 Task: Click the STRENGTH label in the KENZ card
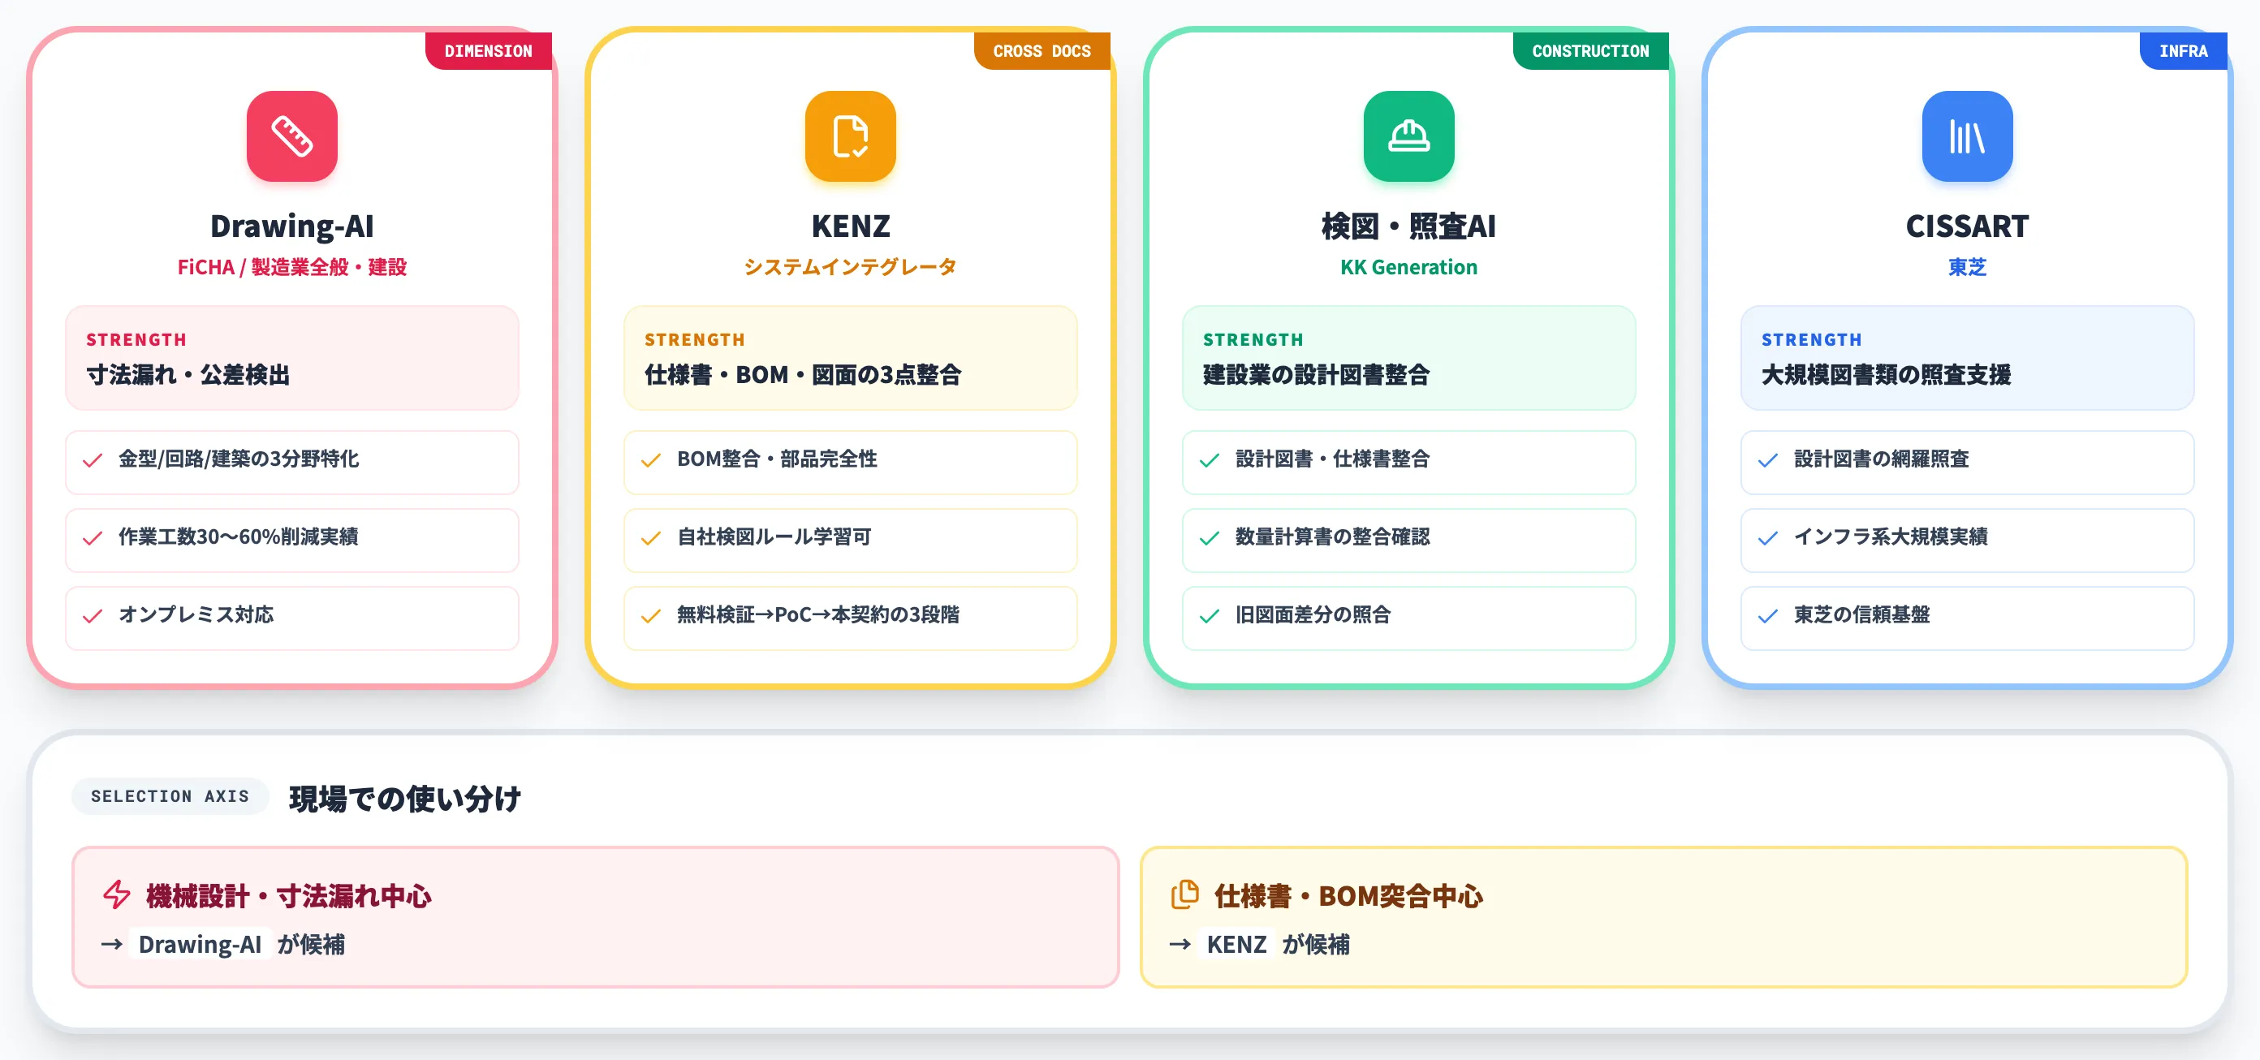[695, 339]
